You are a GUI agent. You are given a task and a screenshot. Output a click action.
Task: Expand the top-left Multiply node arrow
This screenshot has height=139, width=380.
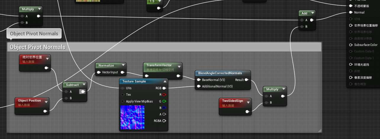pos(39,9)
